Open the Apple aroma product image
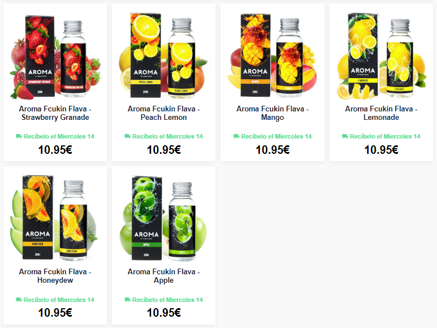The height and width of the screenshot is (328, 437). coord(163,218)
